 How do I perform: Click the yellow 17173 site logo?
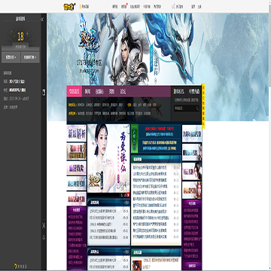click(69, 7)
